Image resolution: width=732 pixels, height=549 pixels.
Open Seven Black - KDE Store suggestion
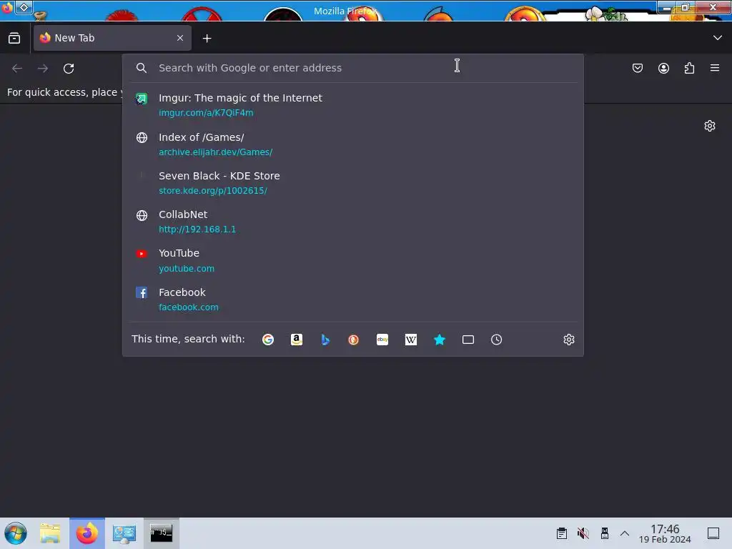pos(353,183)
